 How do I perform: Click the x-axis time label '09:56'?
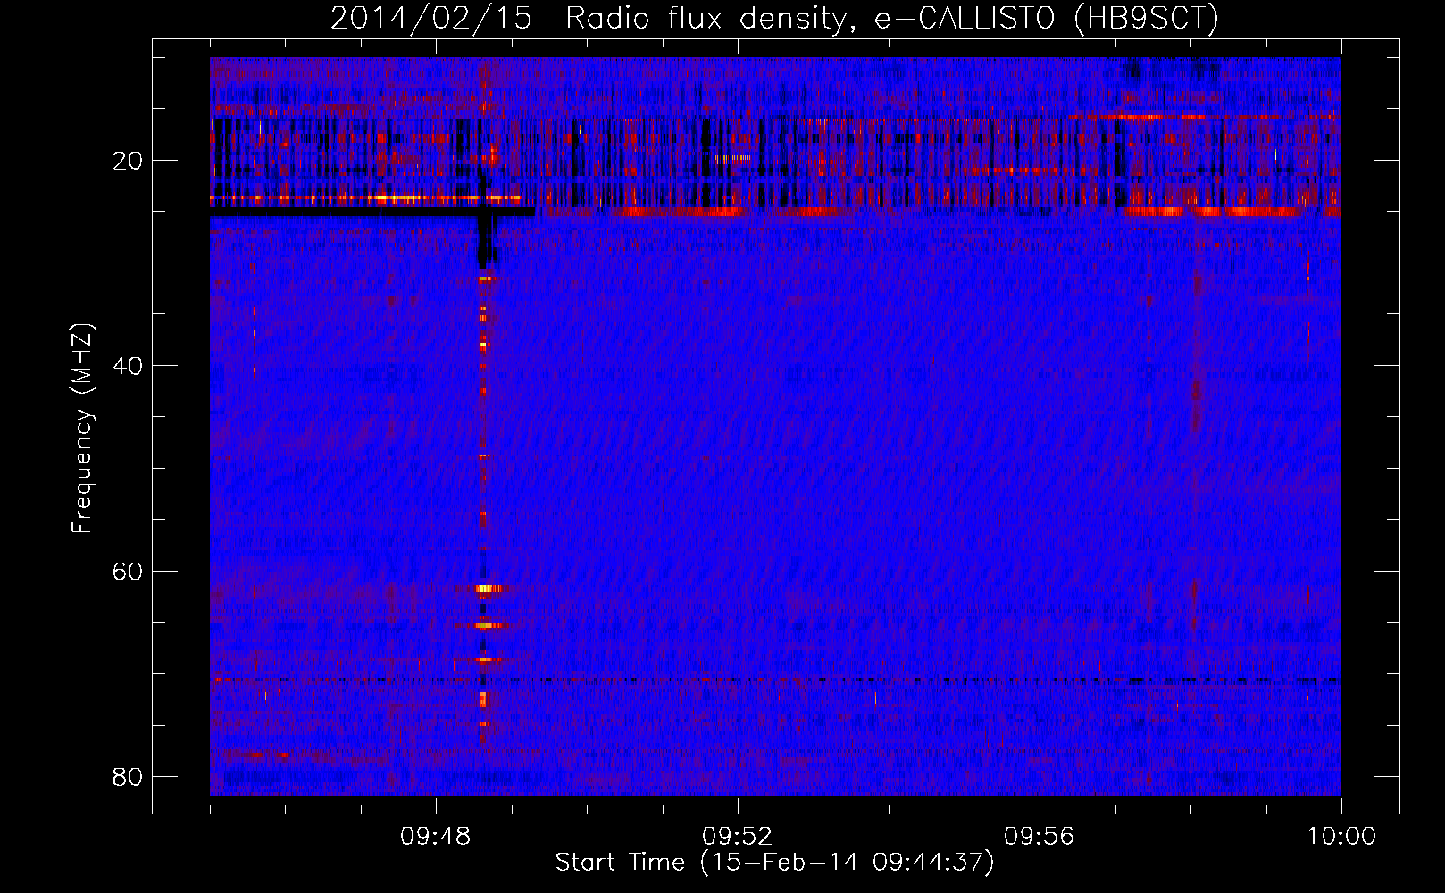tap(1039, 837)
